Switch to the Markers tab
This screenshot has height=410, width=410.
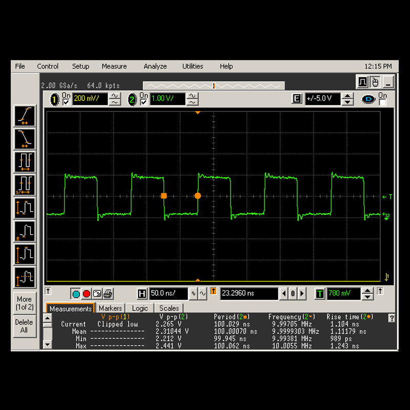[x=110, y=308]
